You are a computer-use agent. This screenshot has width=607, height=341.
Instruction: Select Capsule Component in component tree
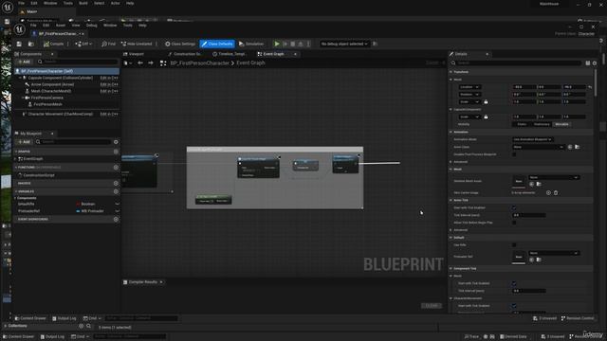[x=60, y=78]
